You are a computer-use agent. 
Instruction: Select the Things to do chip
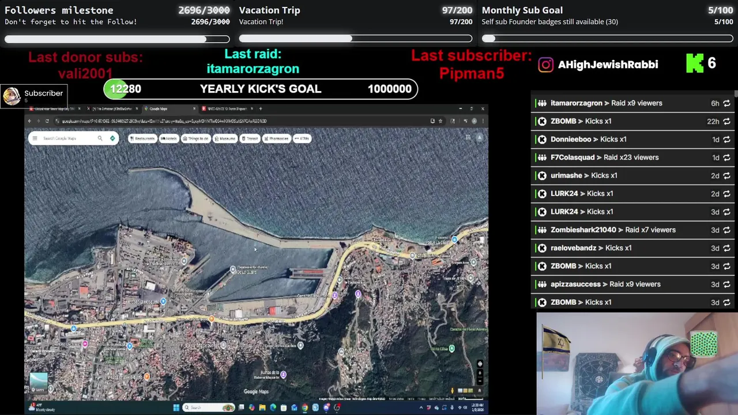[196, 138]
